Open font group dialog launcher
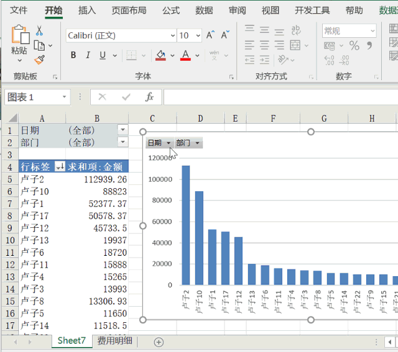Image resolution: width=398 pixels, height=352 pixels. pos(231,77)
